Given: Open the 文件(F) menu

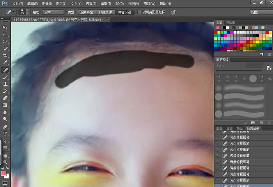Looking at the screenshot, I should pos(18,4).
